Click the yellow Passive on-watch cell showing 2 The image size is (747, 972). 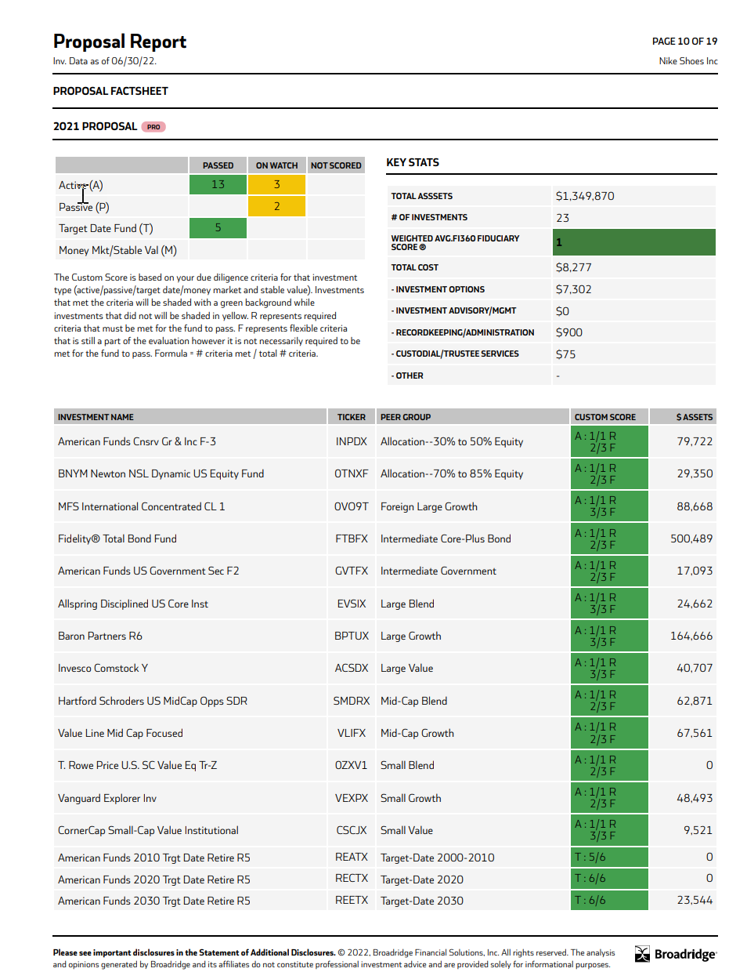(x=276, y=206)
